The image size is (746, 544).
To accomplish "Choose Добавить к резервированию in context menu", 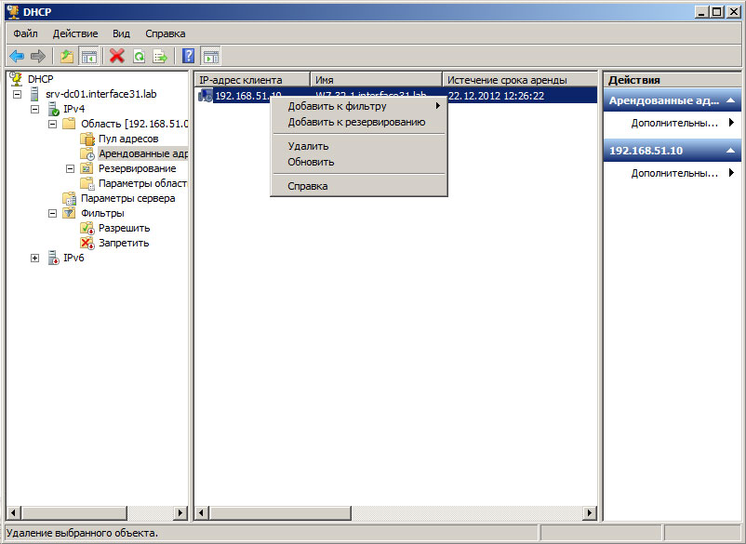I will 359,122.
